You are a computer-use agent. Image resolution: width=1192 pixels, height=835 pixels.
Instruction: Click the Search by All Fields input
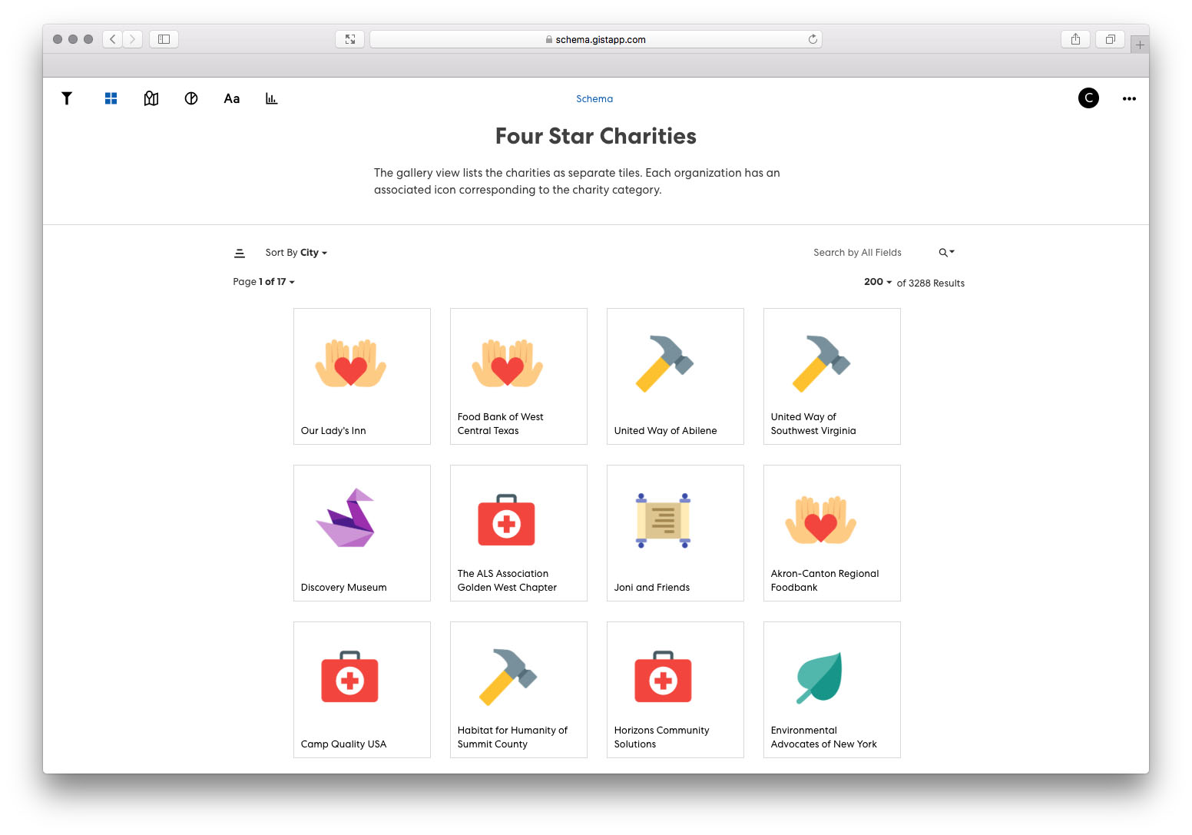pyautogui.click(x=857, y=253)
